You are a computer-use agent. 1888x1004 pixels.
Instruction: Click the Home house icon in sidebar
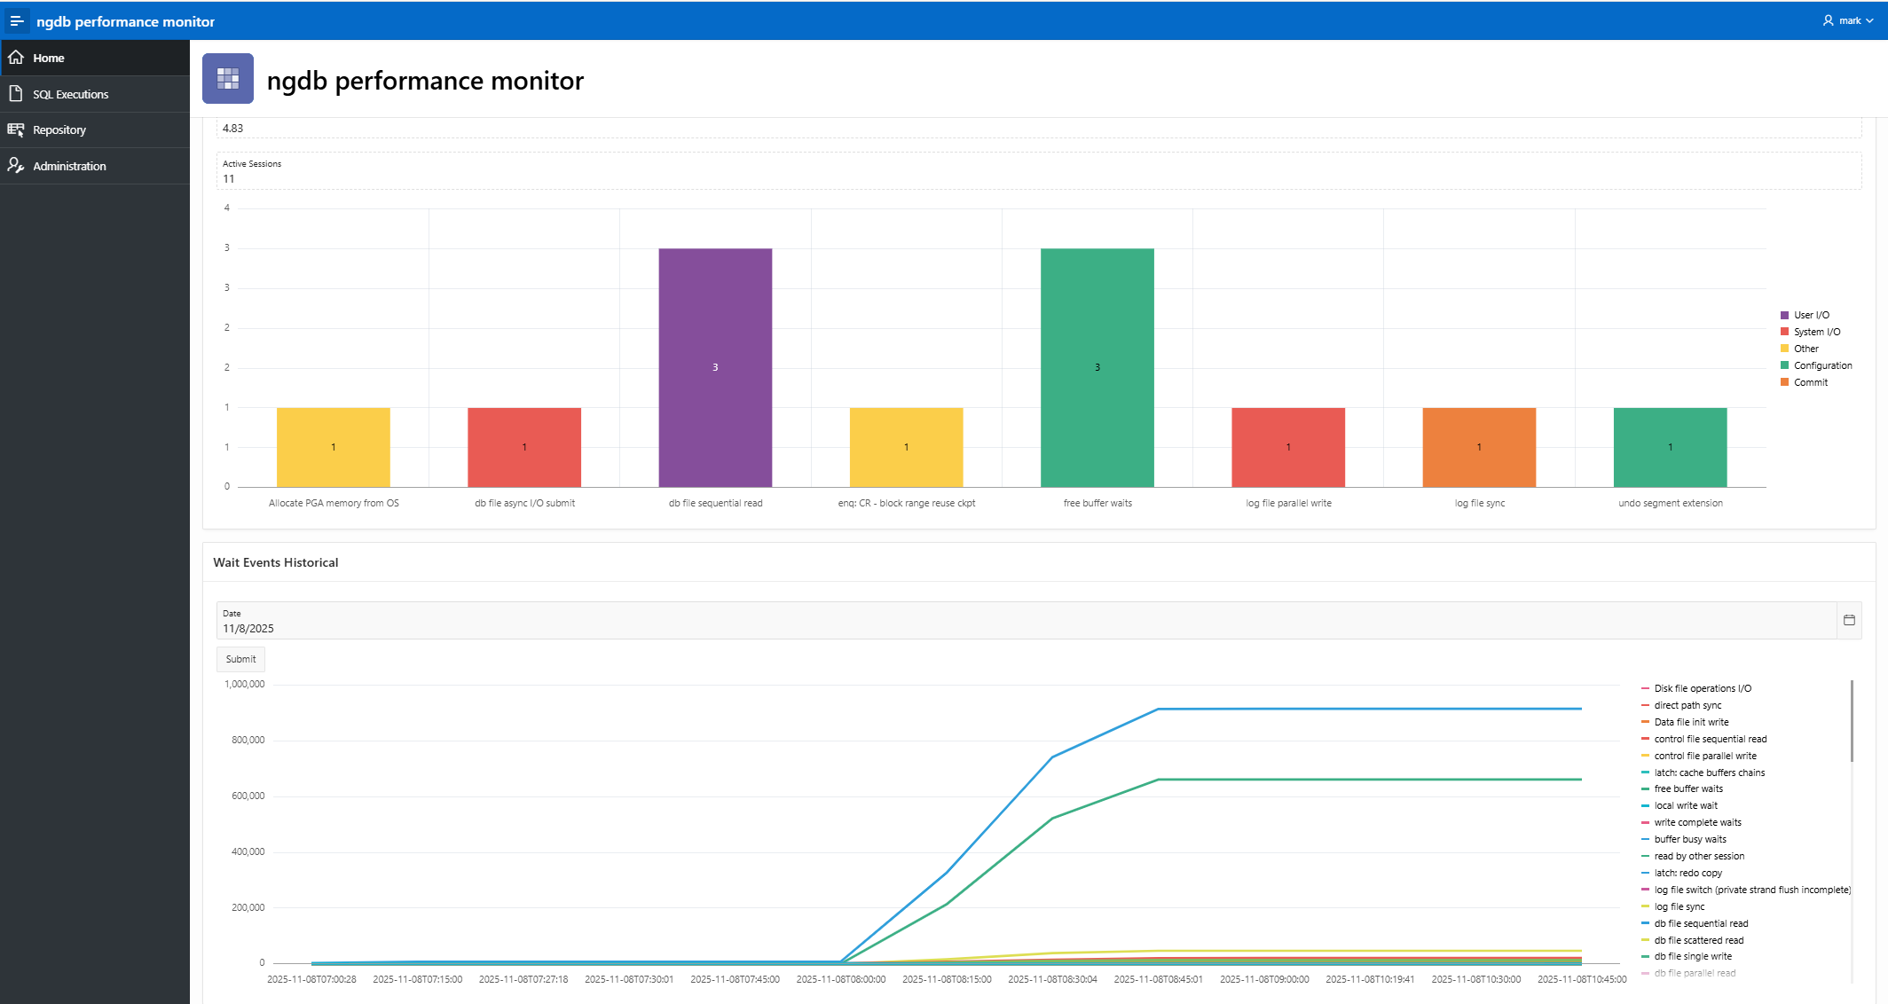[x=16, y=58]
